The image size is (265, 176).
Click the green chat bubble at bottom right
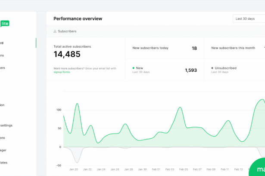(x=257, y=167)
